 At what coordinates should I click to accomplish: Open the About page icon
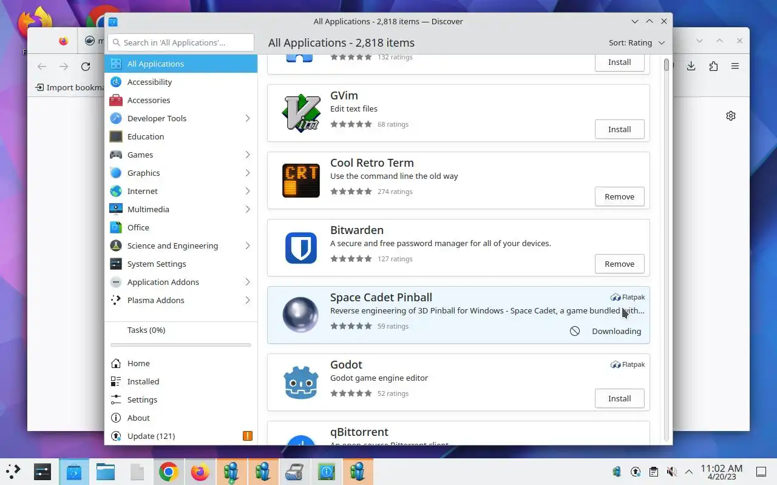(x=116, y=418)
